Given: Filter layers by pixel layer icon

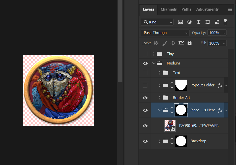Looking at the screenshot, I should coord(180,22).
